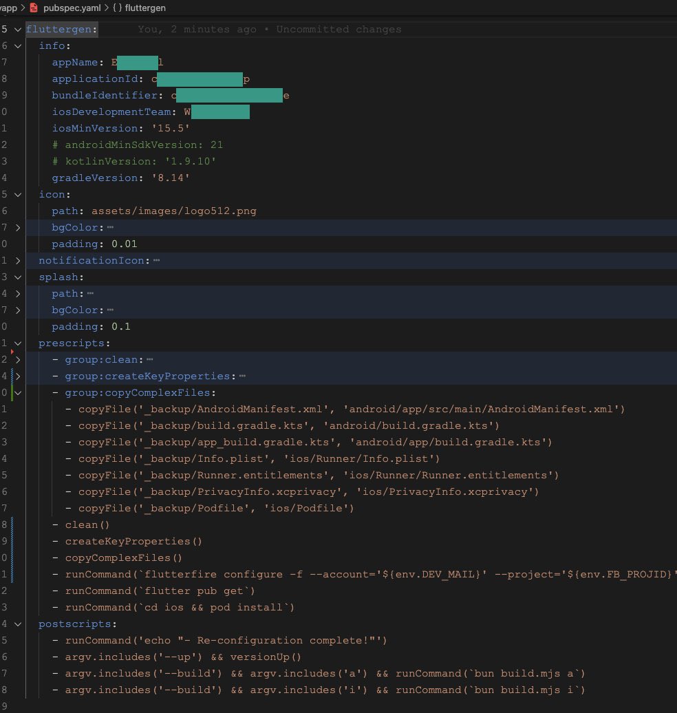The height and width of the screenshot is (713, 677).
Task: Open the pubspec.yaml breadcrumb item
Action: (x=72, y=8)
